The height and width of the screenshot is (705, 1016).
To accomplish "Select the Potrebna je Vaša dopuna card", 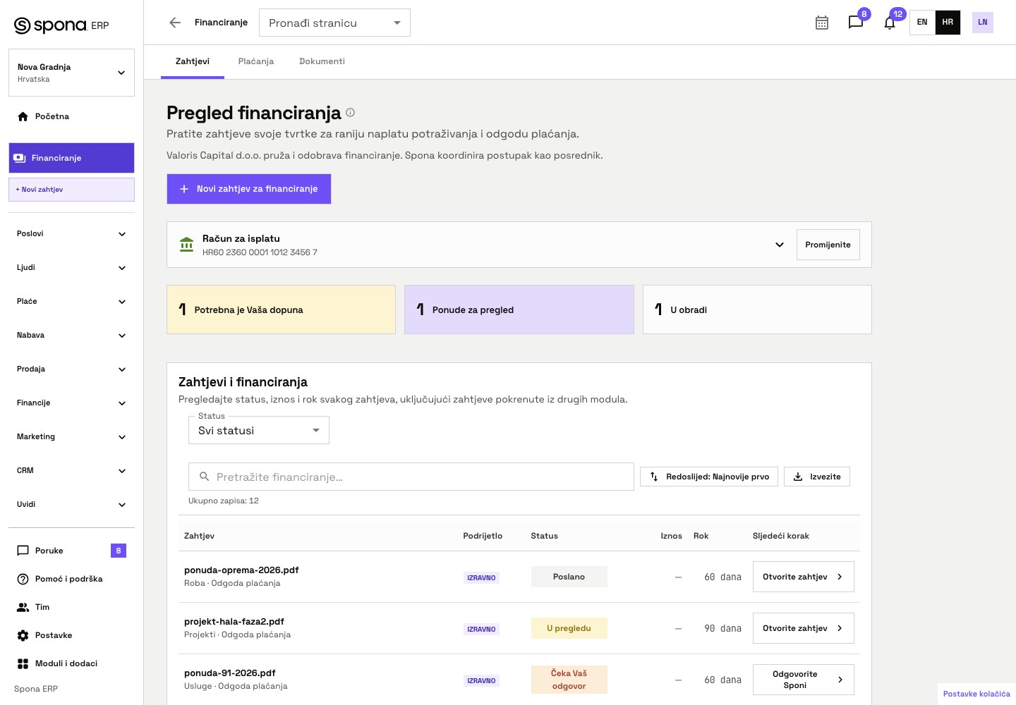I will [281, 309].
